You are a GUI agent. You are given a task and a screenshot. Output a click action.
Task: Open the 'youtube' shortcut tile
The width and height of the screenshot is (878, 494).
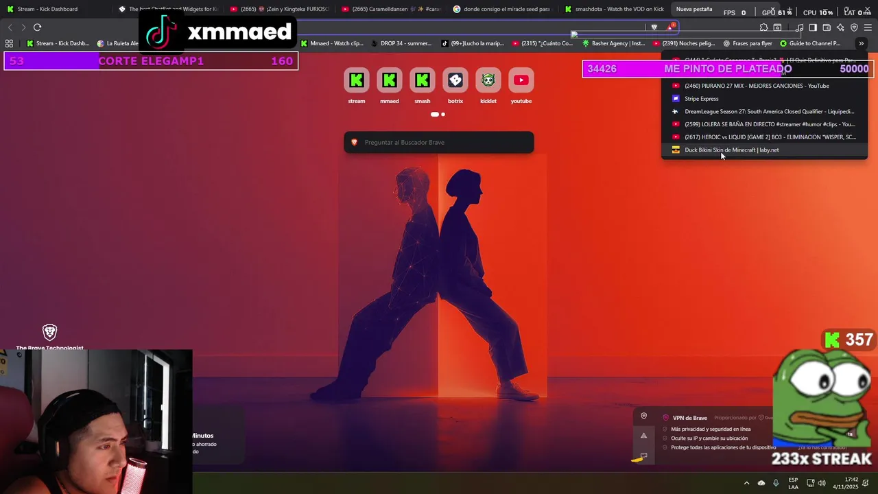click(521, 86)
